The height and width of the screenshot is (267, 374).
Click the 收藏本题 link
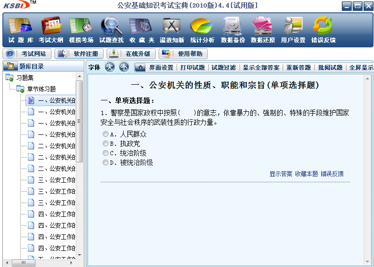pos(306,174)
